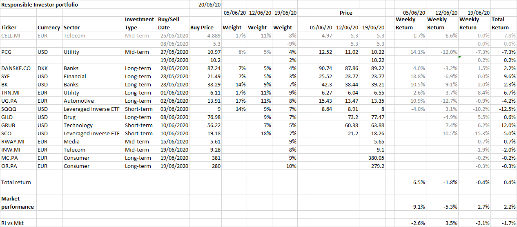517x227 pixels.
Task: Select the 'Responsible Investor portfolio' title cell
Action: click(40, 5)
